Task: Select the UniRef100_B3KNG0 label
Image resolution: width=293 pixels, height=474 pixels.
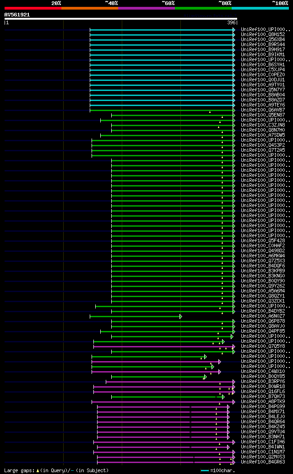Action: point(263,276)
